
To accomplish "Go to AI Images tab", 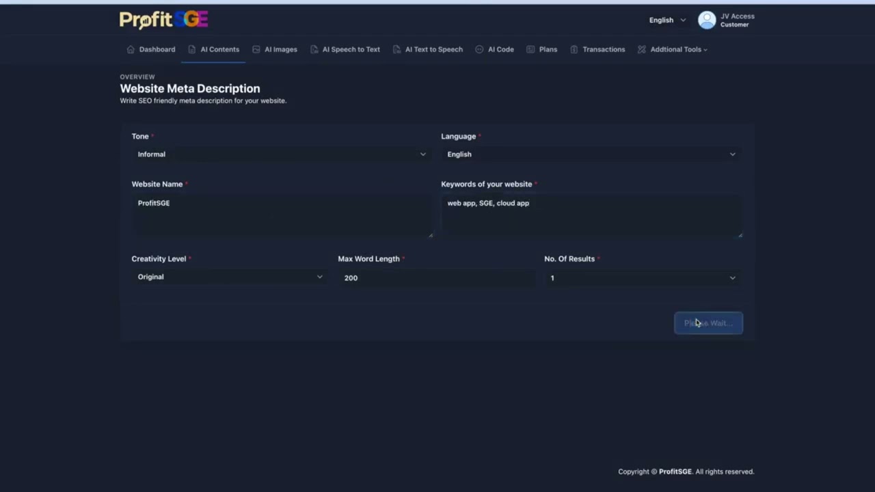I will (275, 49).
